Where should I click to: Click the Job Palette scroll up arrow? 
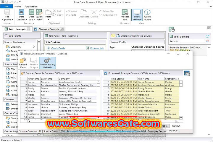[x=39, y=41]
